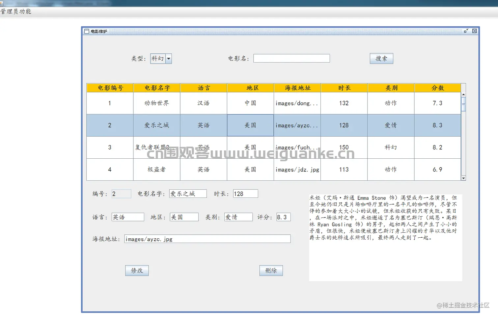
Task: Click the table scrollbar down arrow
Action: click(463, 178)
